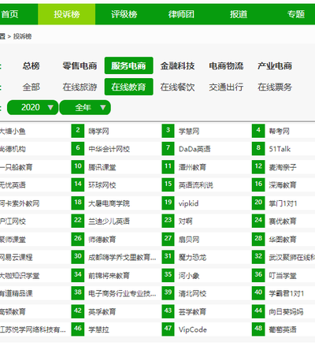This screenshot has width=315, height=346.
Task: Open rank 42 entry 英孚教育
Action: click(102, 312)
